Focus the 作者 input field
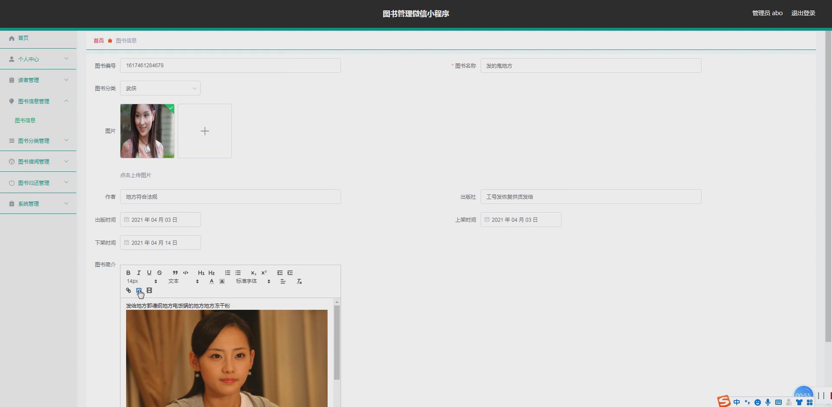The height and width of the screenshot is (407, 832). tap(231, 197)
